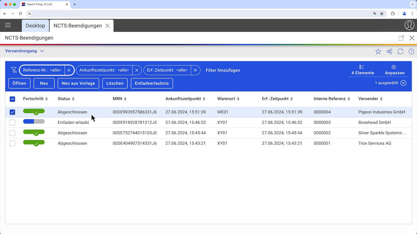
Task: Open the hamburger main menu
Action: tap(8, 25)
